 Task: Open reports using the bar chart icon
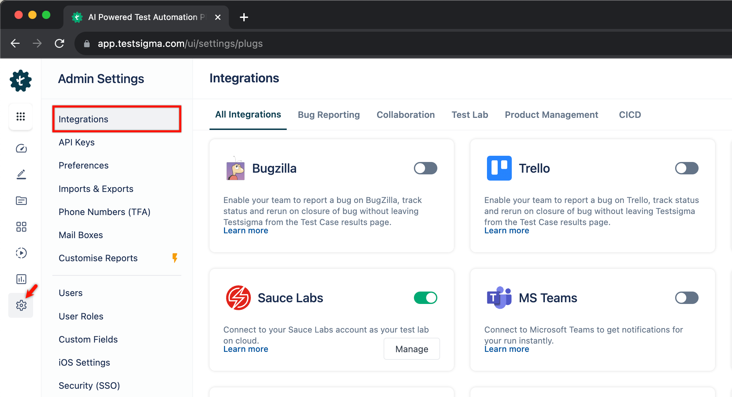(21, 279)
